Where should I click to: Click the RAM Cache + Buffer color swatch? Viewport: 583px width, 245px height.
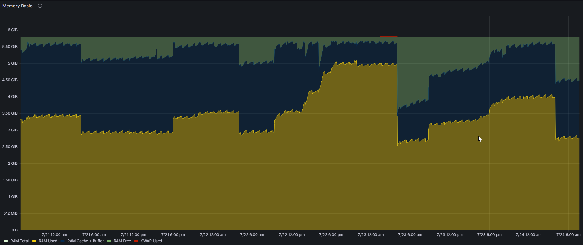tap(63, 241)
